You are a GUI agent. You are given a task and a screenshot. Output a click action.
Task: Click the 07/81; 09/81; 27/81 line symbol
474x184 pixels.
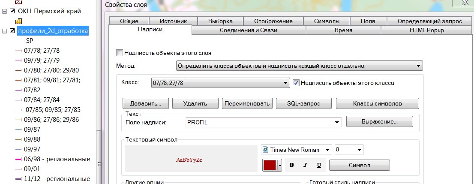pos(18,81)
